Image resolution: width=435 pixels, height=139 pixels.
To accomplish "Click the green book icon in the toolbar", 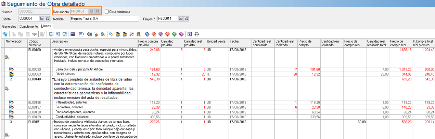I will pos(175,34).
